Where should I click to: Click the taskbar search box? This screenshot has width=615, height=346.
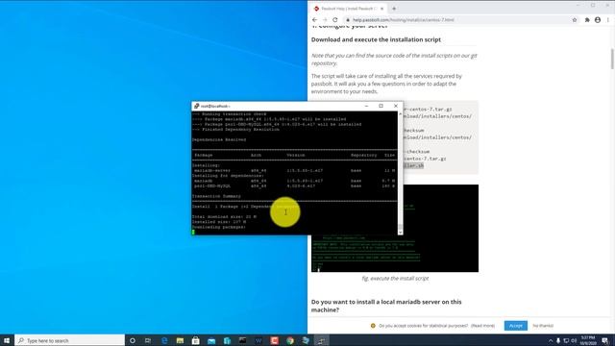pyautogui.click(x=69, y=340)
